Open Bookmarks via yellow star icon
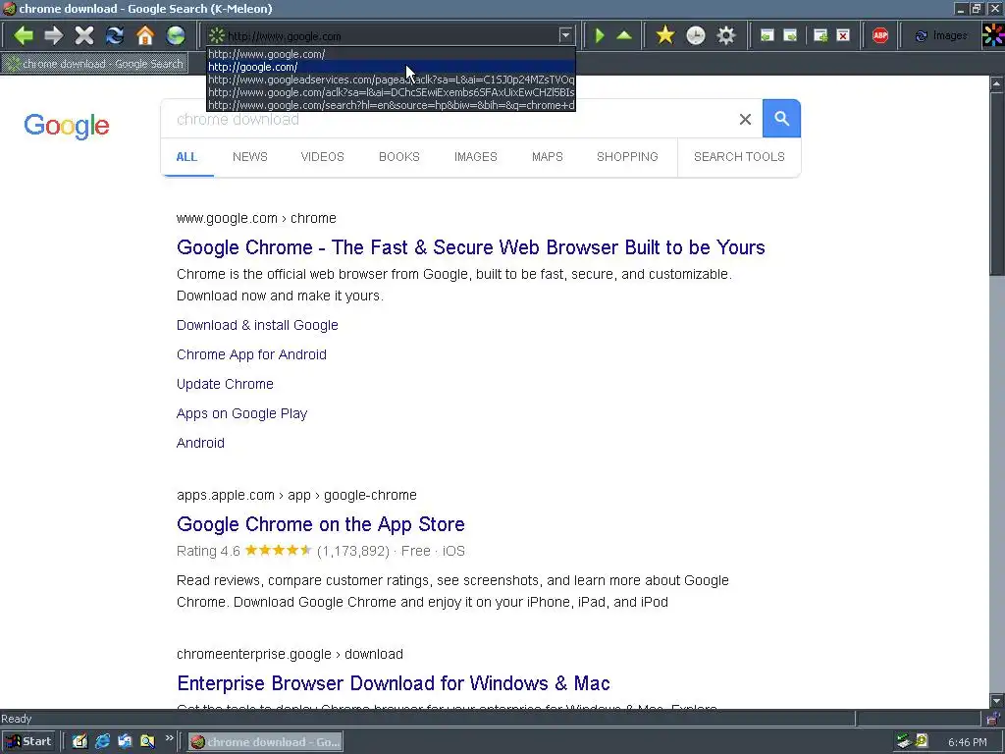The height and width of the screenshot is (754, 1005). [665, 35]
